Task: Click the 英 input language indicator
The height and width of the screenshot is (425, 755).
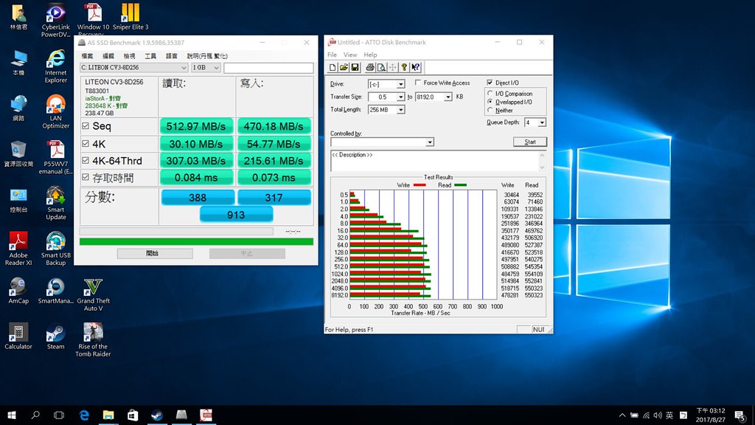Action: point(669,415)
